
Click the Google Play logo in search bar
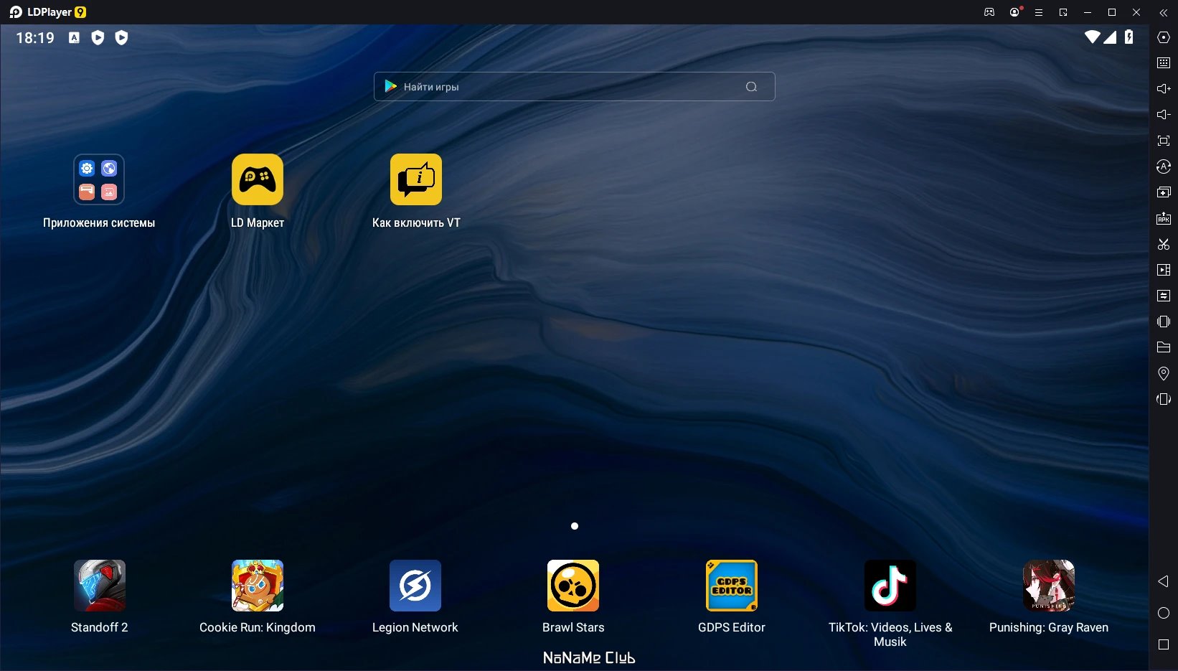(390, 86)
